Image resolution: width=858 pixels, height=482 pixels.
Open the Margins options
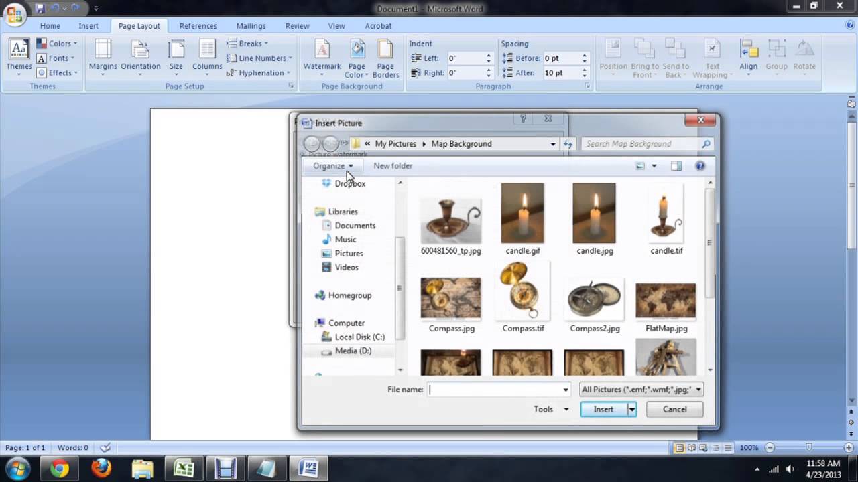[103, 56]
